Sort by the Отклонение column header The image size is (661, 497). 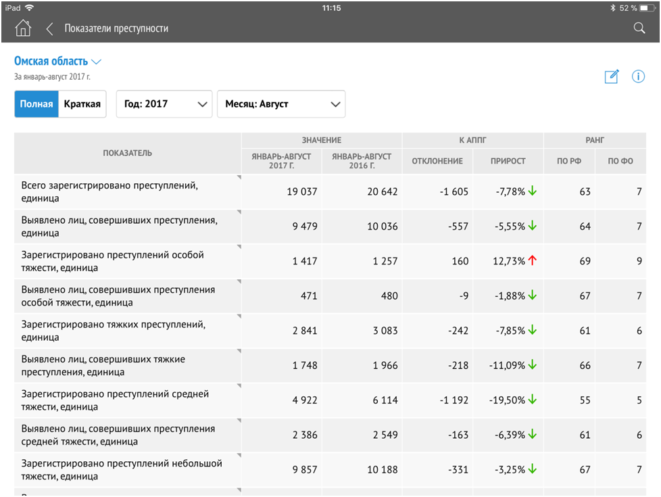[437, 161]
